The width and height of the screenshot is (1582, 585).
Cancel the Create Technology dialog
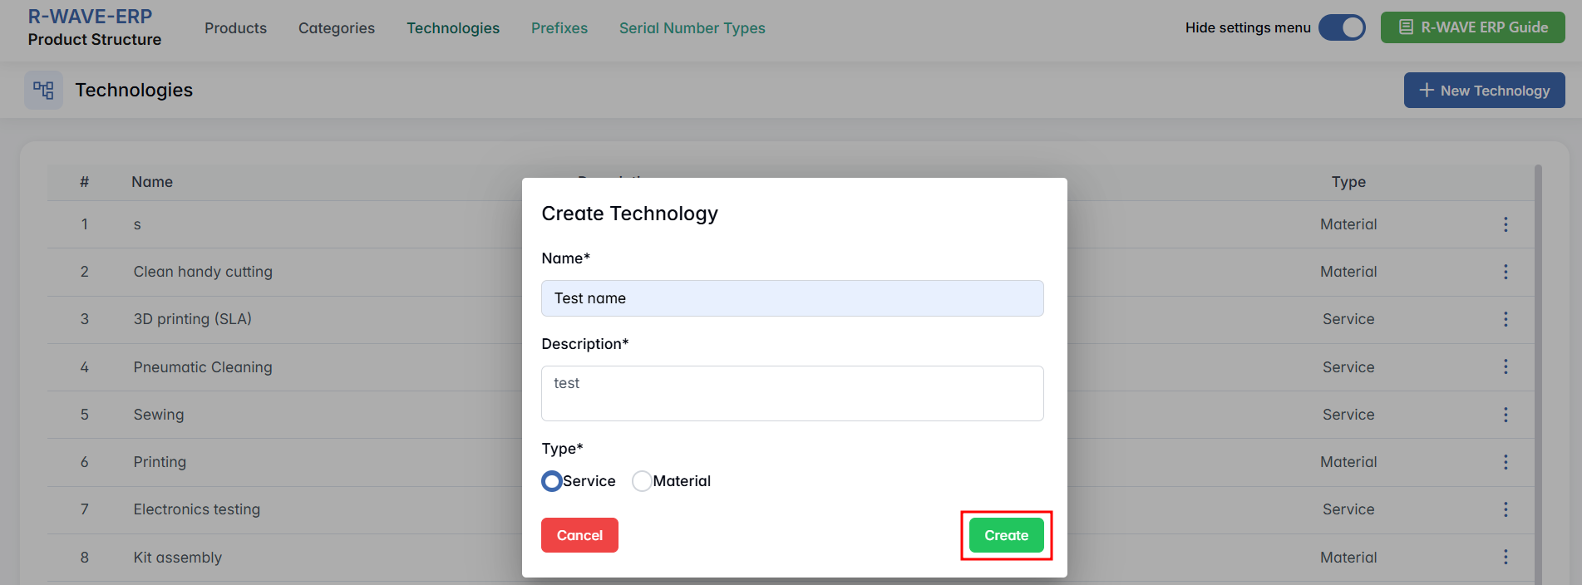(x=579, y=535)
